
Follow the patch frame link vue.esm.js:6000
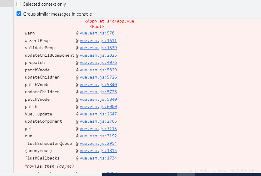point(98,106)
